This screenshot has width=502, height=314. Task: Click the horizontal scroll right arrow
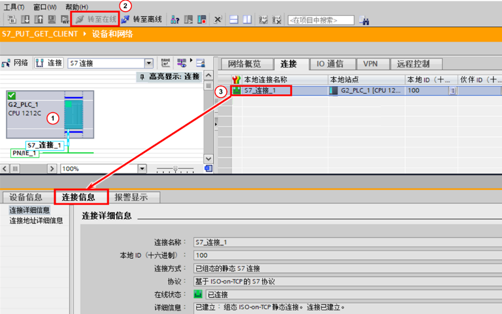(x=52, y=169)
